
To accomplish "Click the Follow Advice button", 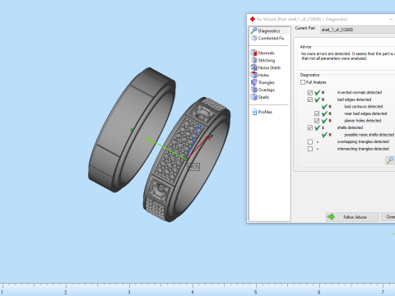I will tap(352, 217).
